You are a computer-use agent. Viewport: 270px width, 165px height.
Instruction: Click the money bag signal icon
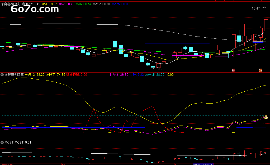point(266,117)
